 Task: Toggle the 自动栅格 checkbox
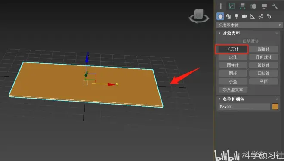coord(250,41)
